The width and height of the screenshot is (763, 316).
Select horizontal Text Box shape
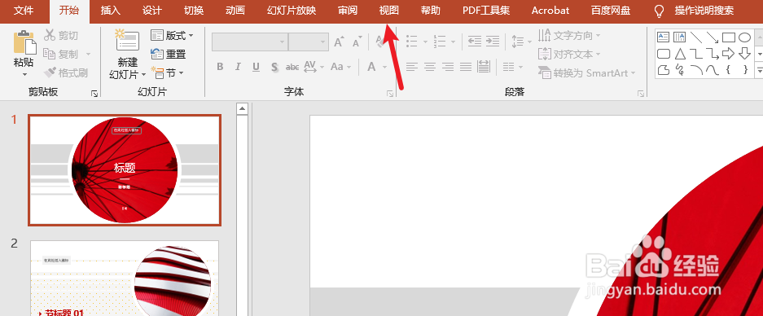(664, 37)
